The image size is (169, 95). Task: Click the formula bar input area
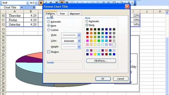click(x=39, y=7)
